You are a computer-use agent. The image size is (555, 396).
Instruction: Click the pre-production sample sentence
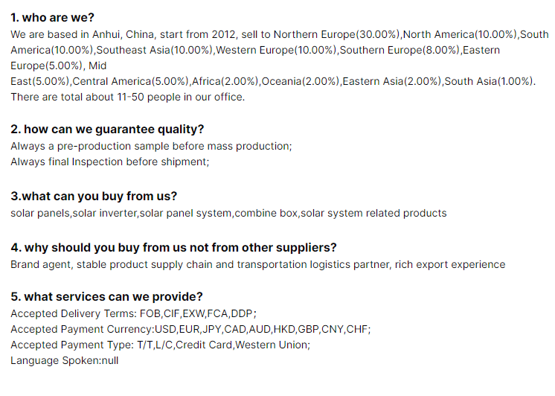(151, 147)
